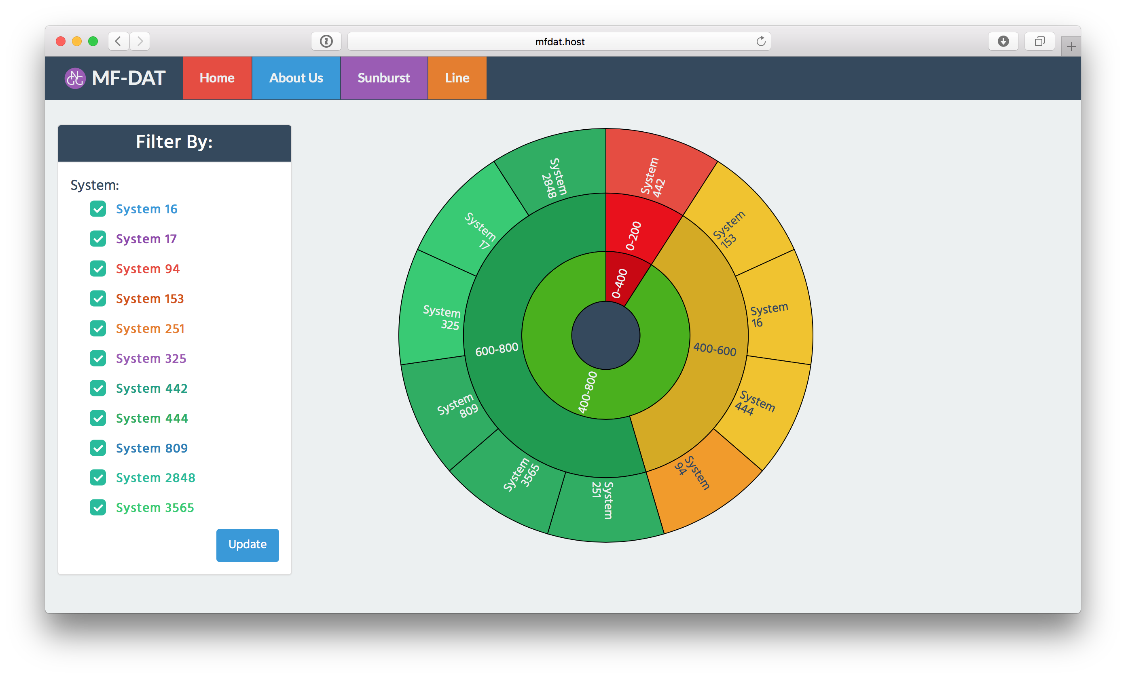
Task: Open the site information button beside address bar
Action: coord(326,42)
